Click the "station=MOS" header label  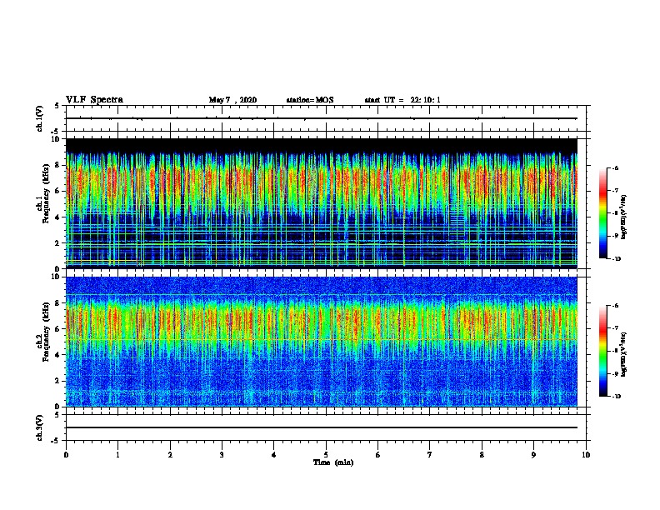(x=310, y=100)
